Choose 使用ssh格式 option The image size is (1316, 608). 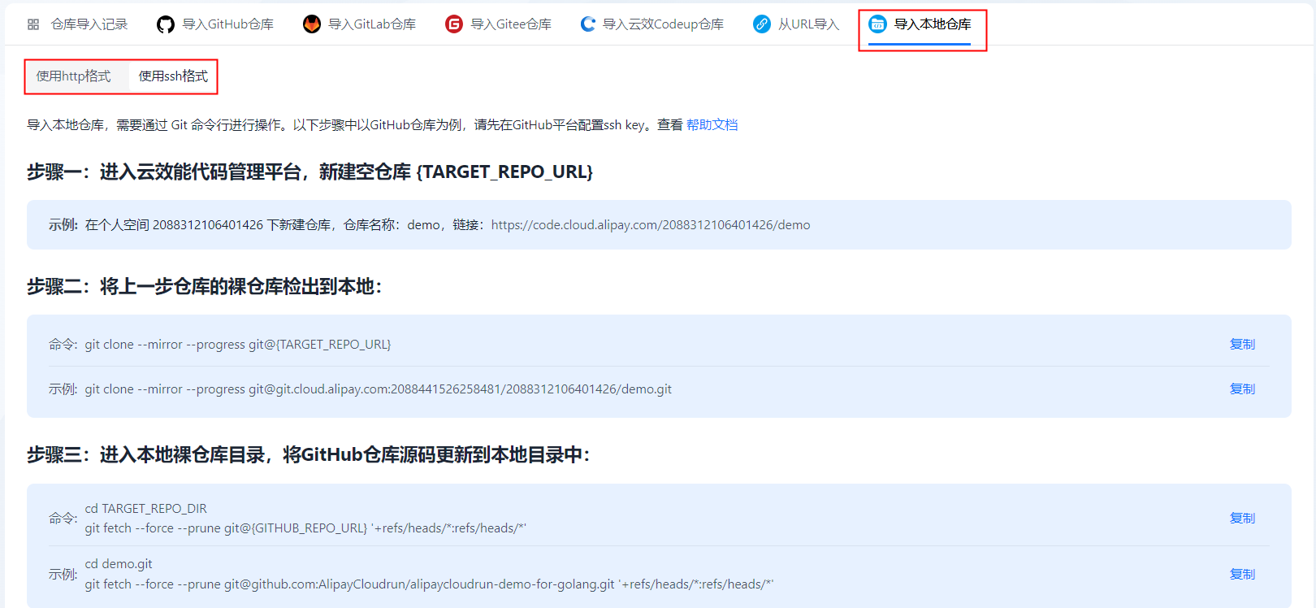[173, 76]
